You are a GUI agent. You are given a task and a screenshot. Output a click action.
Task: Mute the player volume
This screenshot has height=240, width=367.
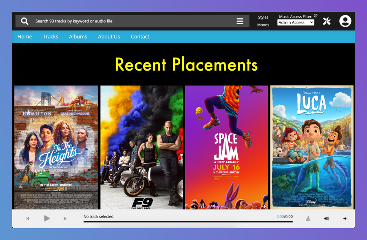pyautogui.click(x=327, y=219)
